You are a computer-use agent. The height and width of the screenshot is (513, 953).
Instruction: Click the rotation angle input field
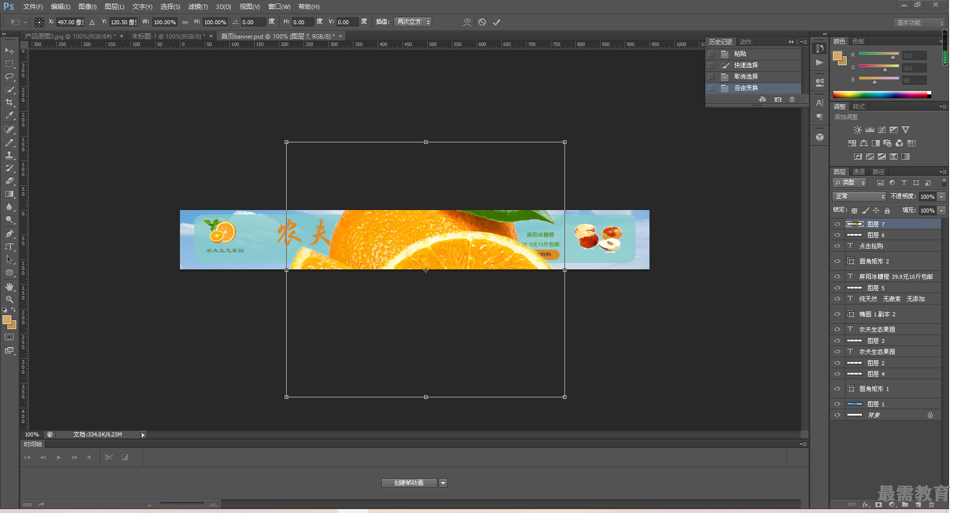coord(253,22)
